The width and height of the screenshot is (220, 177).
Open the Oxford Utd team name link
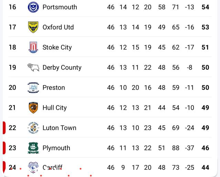click(x=58, y=27)
